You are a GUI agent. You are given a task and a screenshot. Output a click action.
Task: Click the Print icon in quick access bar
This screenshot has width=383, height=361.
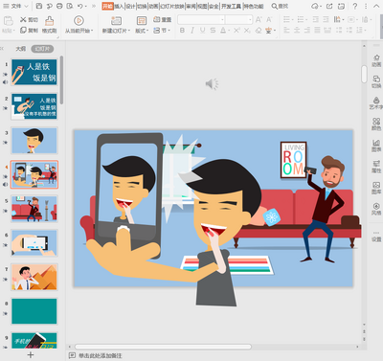(59, 6)
